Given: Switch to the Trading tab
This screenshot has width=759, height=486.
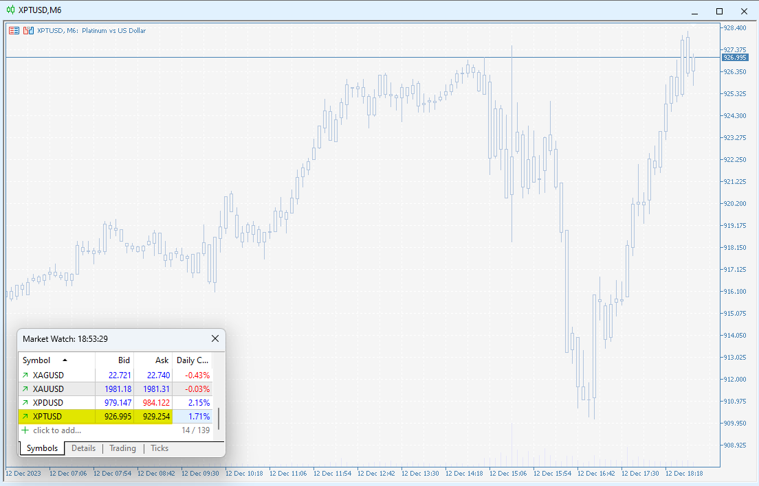Looking at the screenshot, I should click(x=122, y=448).
